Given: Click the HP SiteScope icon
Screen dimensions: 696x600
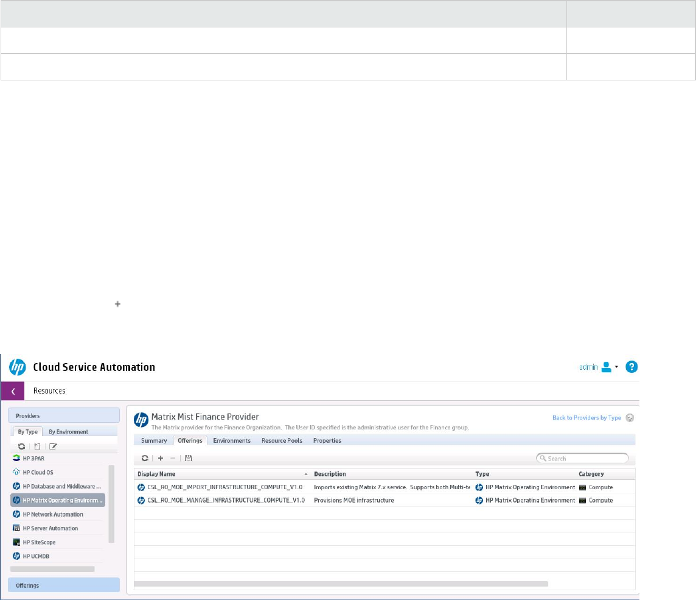Looking at the screenshot, I should (16, 542).
